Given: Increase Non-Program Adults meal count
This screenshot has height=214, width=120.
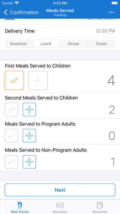Looking at the screenshot, I should pyautogui.click(x=29, y=162).
